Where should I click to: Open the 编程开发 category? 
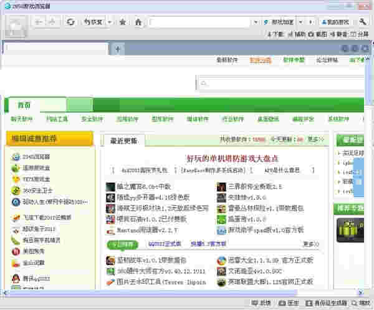pos(303,119)
